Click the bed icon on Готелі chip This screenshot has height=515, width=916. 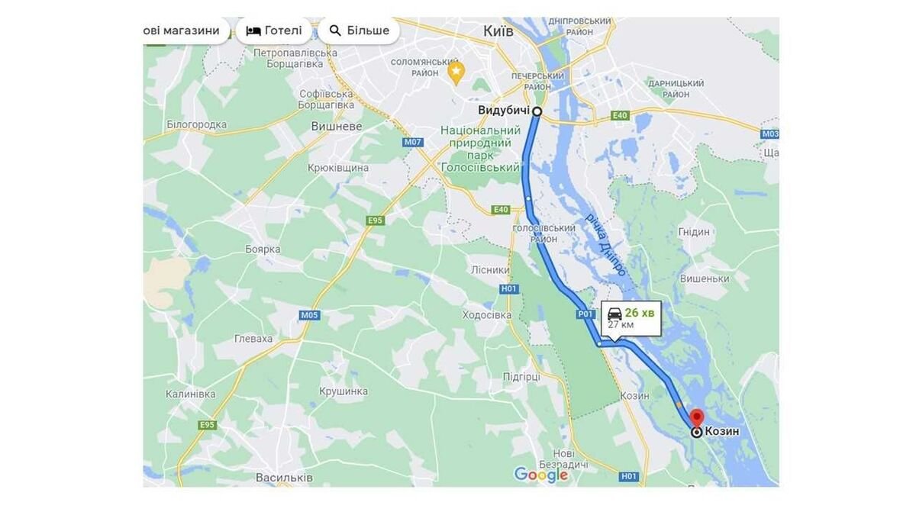point(253,31)
